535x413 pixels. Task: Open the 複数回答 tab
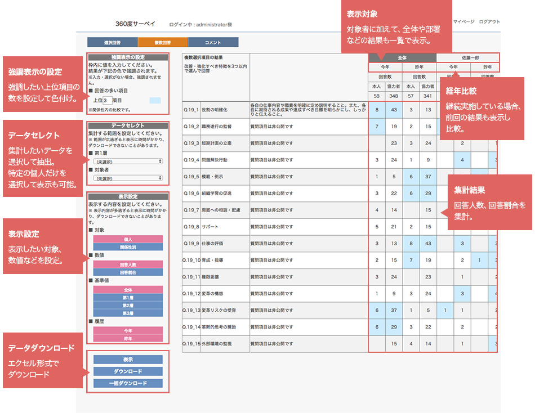click(x=163, y=42)
